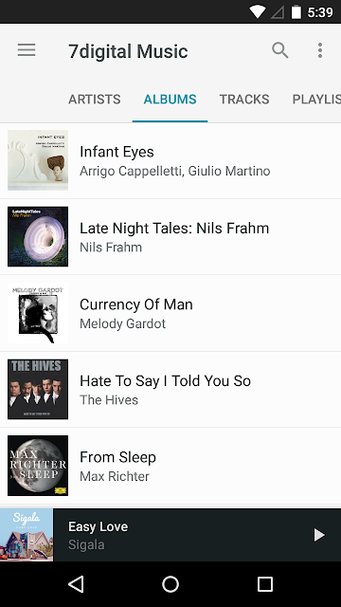The height and width of the screenshot is (607, 341).
Task: Tap the Currency Of Man cover art
Action: coord(38,313)
